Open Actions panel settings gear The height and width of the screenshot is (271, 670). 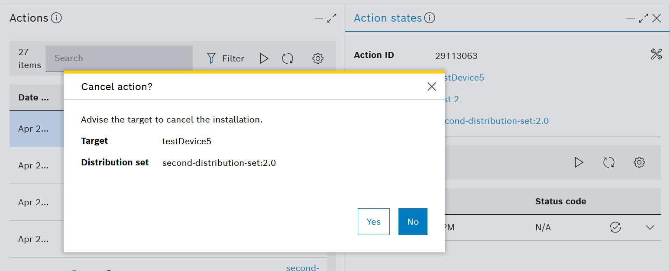point(318,58)
